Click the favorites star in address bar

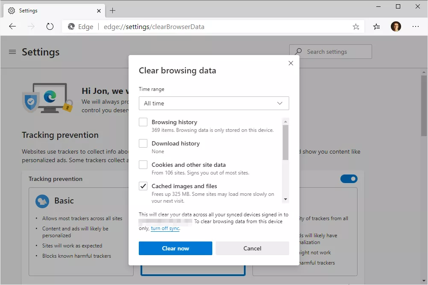(356, 26)
